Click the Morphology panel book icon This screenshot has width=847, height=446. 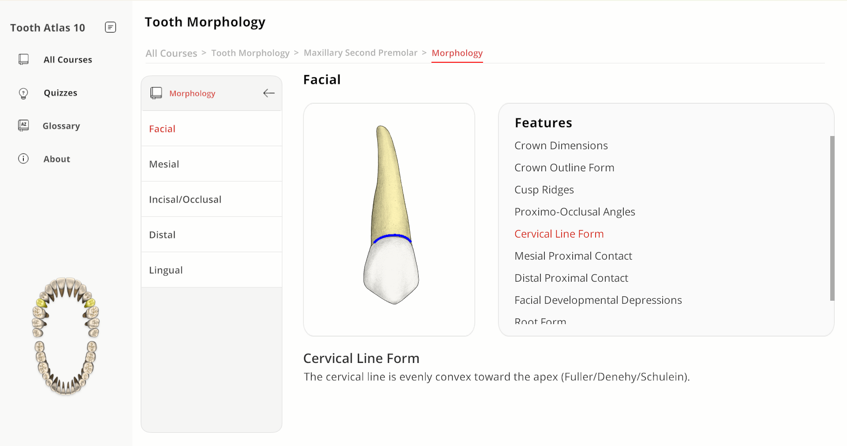point(156,93)
